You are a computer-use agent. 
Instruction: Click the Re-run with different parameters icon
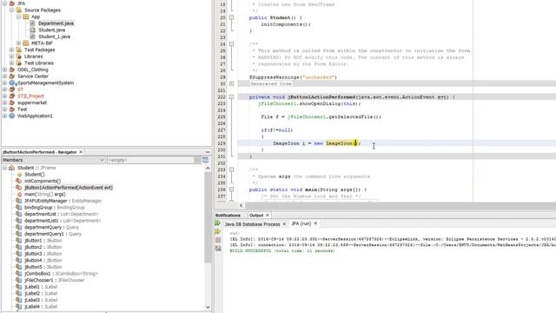pyautogui.click(x=218, y=232)
